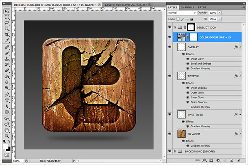Create a new layer group

click(224, 160)
